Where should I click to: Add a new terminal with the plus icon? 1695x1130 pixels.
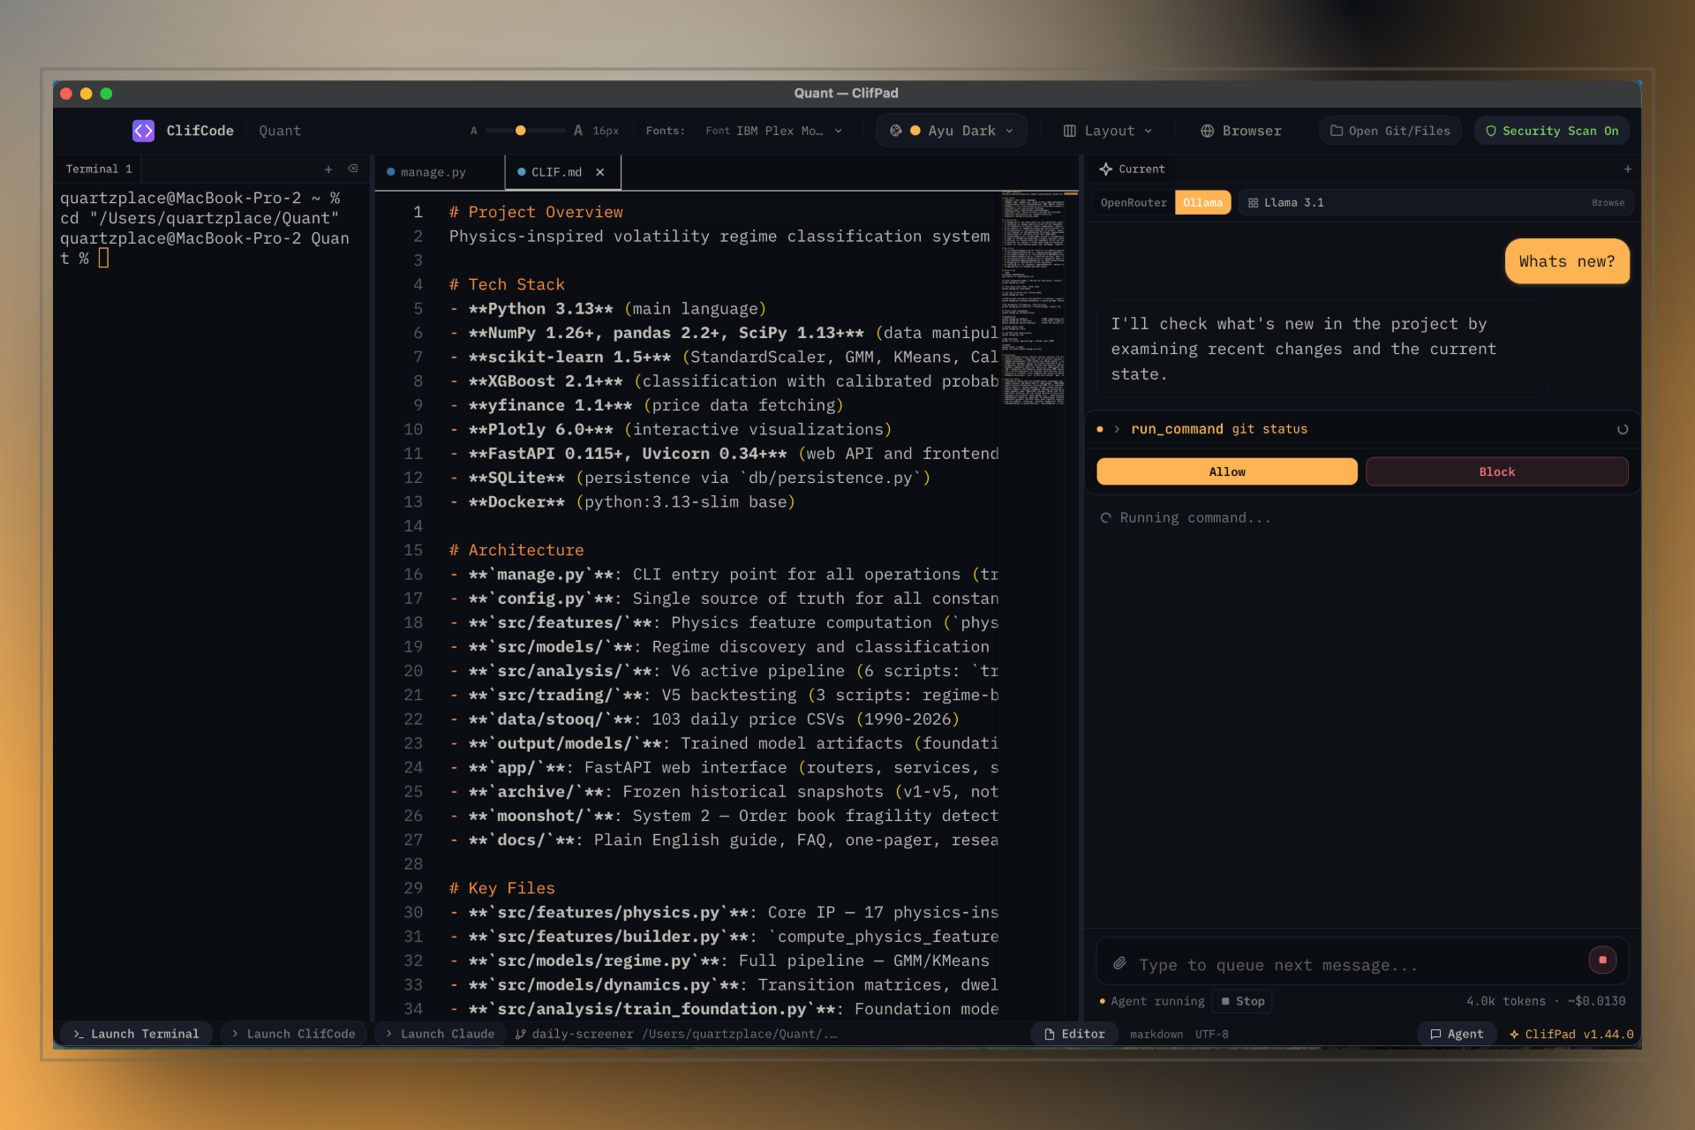(328, 169)
